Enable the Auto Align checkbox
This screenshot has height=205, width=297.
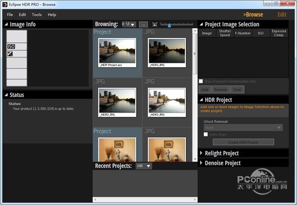coord(206,134)
